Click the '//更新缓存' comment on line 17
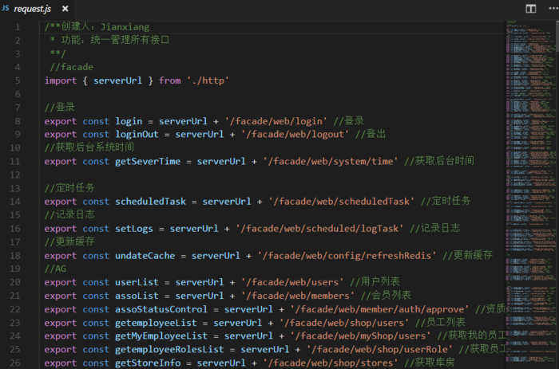The width and height of the screenshot is (559, 369). 69,242
